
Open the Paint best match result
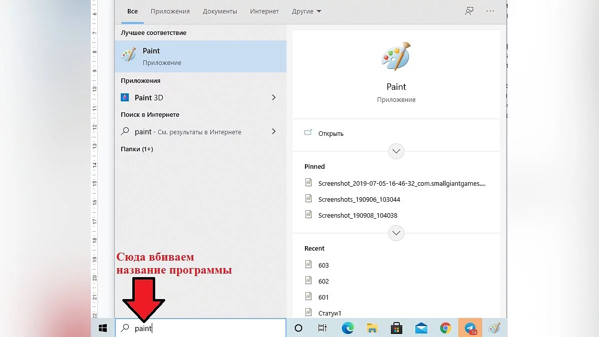point(201,56)
